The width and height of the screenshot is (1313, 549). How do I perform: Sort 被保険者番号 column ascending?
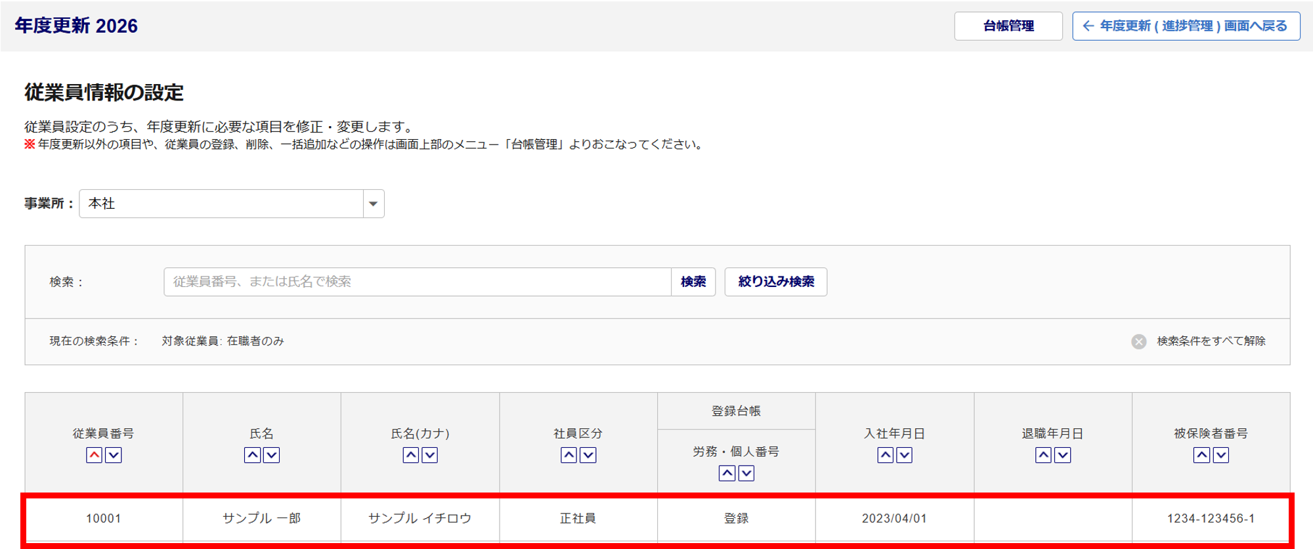[x=1201, y=455]
